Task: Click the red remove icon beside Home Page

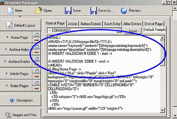Action: pyautogui.click(x=37, y=40)
